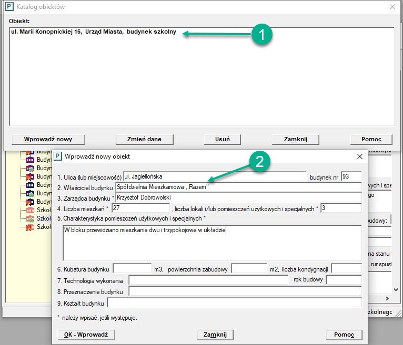The image size is (403, 345).
Task: Click the Liczba mieszkań field
Action: click(141, 208)
